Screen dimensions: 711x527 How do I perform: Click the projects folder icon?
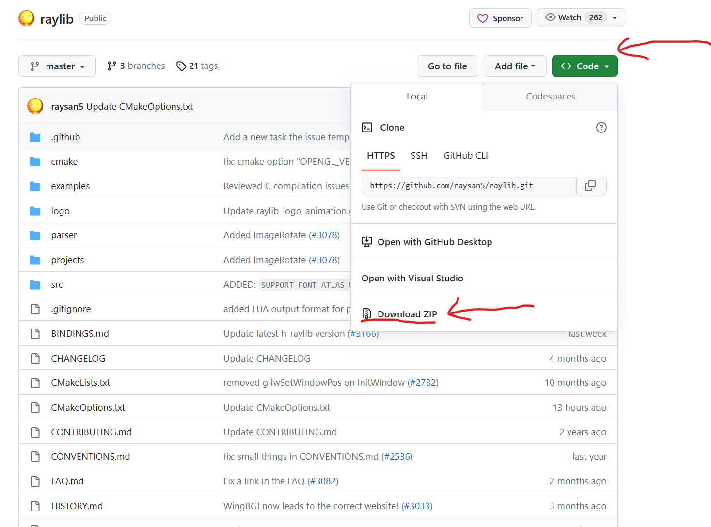point(35,260)
